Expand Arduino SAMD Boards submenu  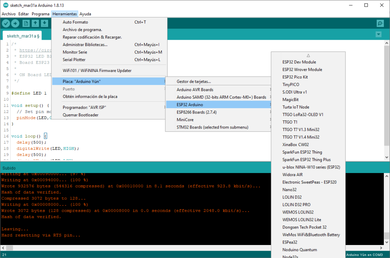click(218, 97)
